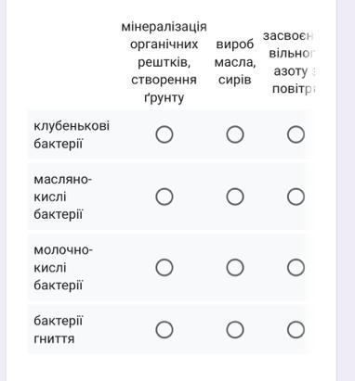Select засвоєння азоту radio for масляно-кислі бактерії
The image size is (355, 381).
(296, 197)
